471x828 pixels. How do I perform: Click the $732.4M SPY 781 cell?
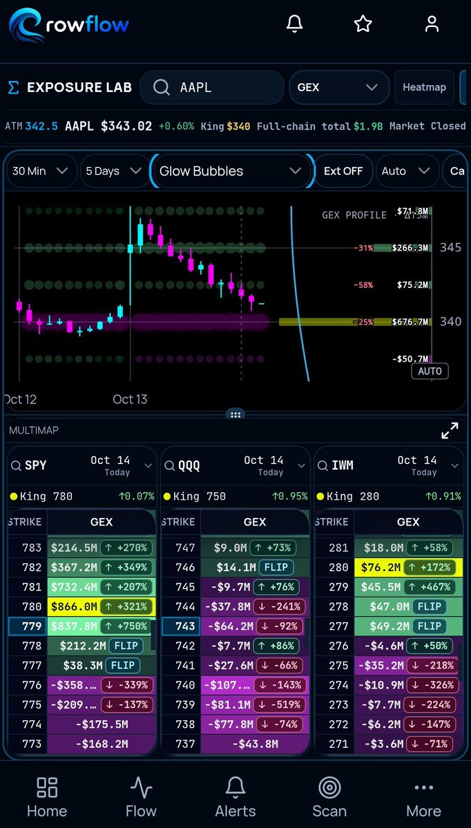click(x=102, y=587)
